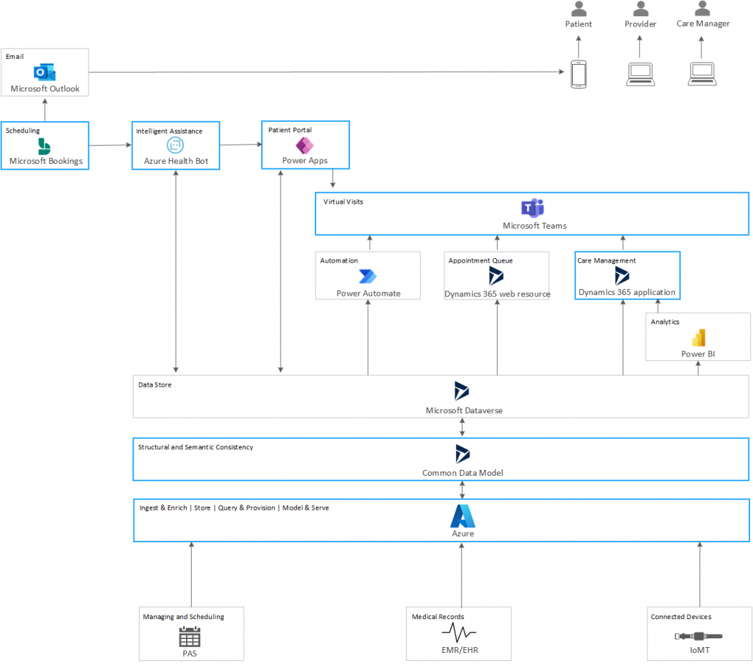Select the "Intelligent Assistance" label
753x664 pixels.
click(169, 131)
